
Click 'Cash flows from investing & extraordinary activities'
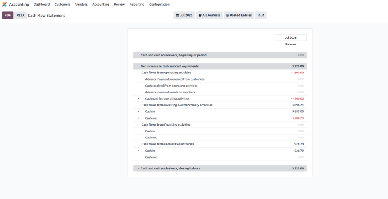point(177,105)
